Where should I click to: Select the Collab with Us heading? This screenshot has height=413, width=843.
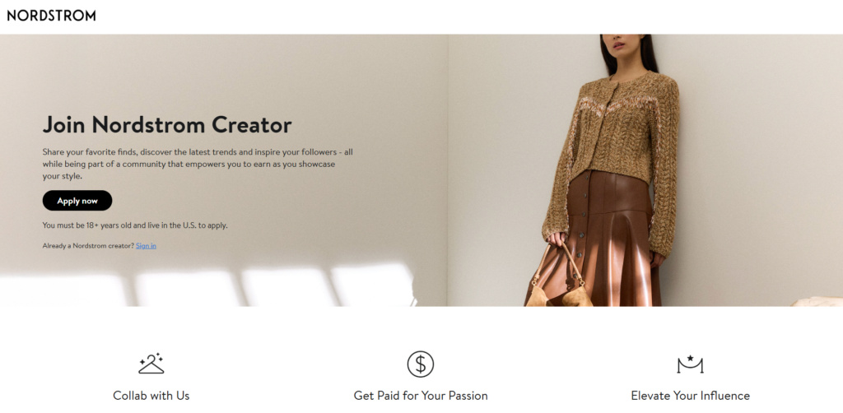point(151,396)
